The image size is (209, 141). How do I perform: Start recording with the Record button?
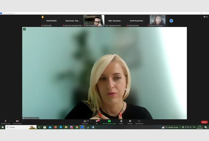point(121,122)
